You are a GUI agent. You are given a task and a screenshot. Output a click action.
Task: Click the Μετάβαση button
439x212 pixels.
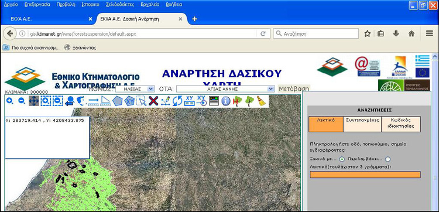tap(294, 89)
